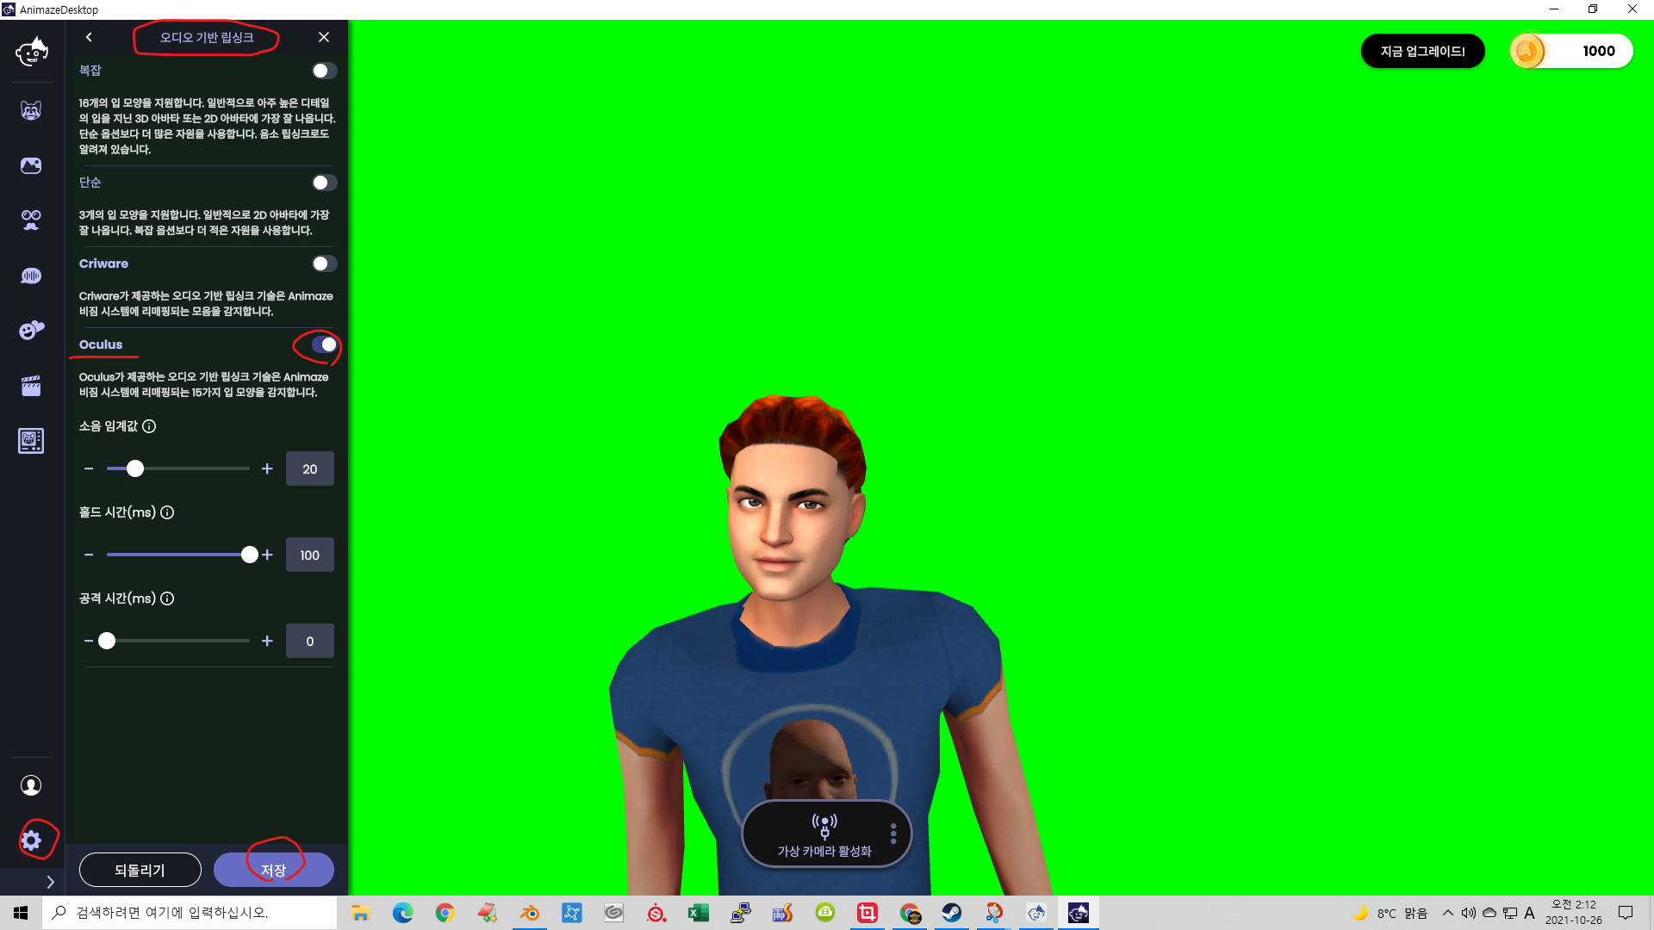1654x930 pixels.
Task: Disable the Oculus lip sync toggle
Action: 324,344
